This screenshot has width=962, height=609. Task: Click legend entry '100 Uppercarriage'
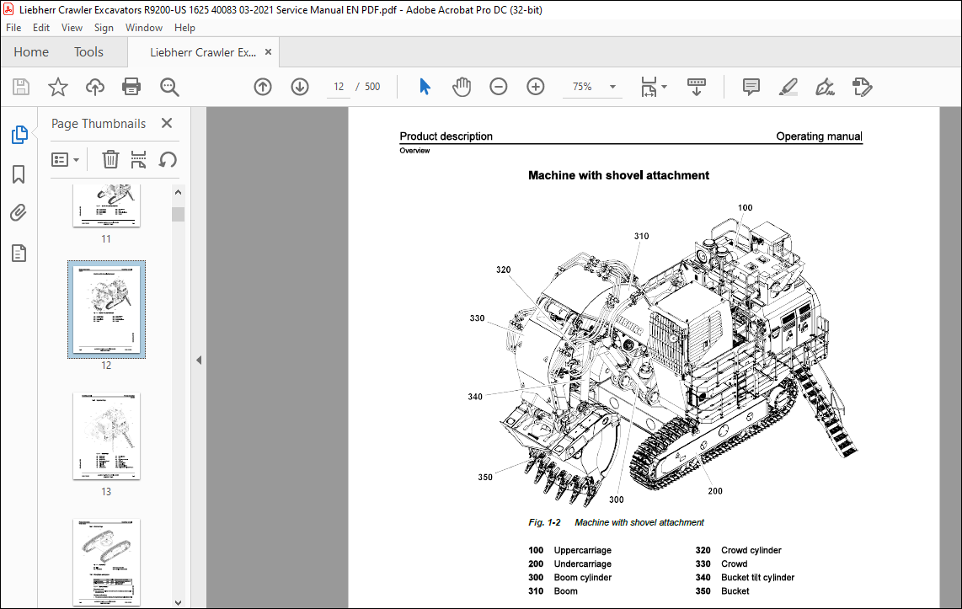click(570, 550)
